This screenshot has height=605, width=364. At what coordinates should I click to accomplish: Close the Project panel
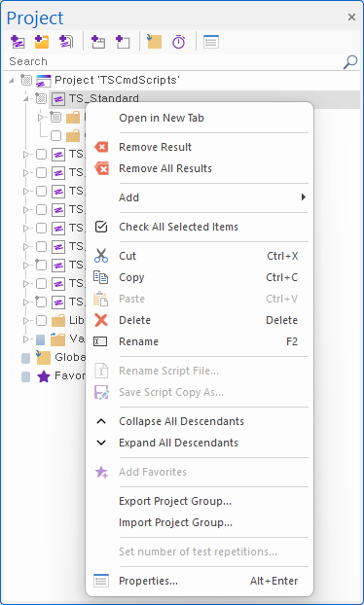pyautogui.click(x=351, y=17)
